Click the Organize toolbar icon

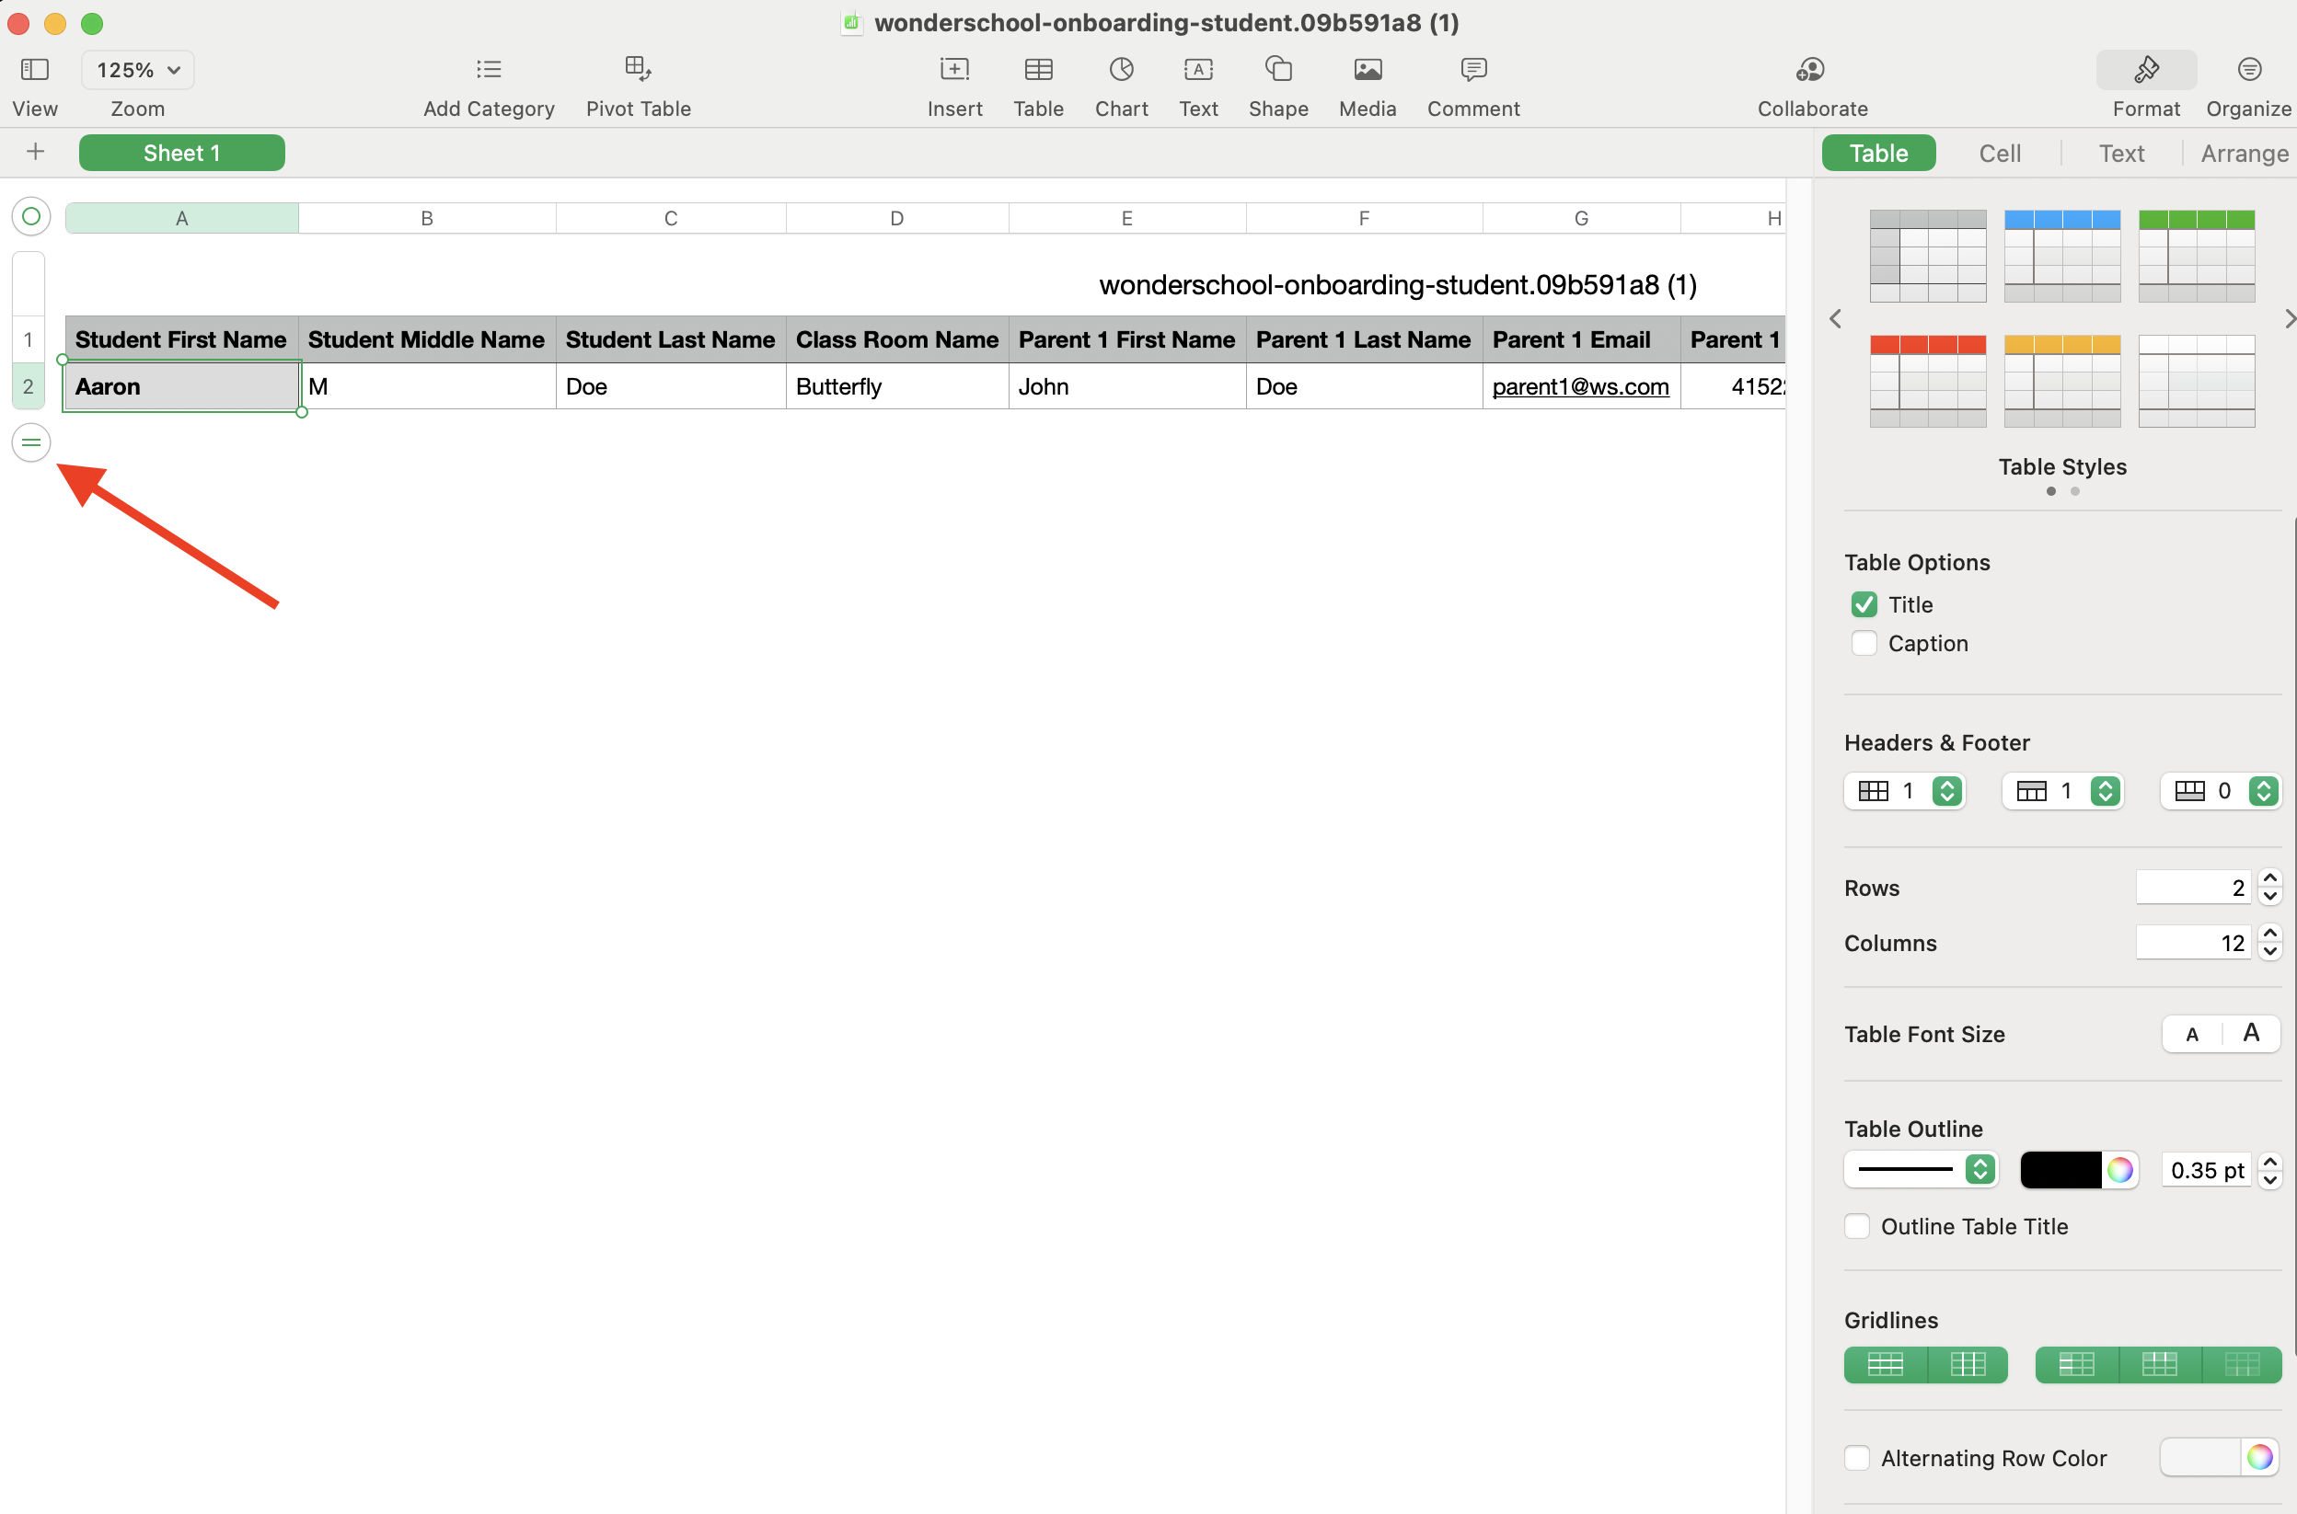(x=2249, y=69)
